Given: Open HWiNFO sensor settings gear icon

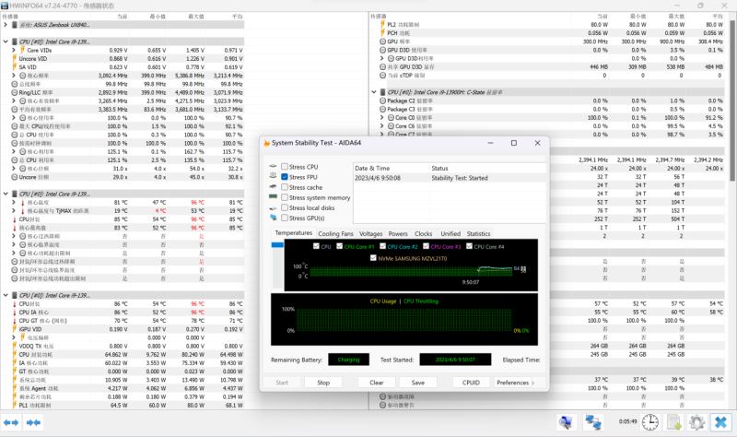Looking at the screenshot, I should coord(696,422).
